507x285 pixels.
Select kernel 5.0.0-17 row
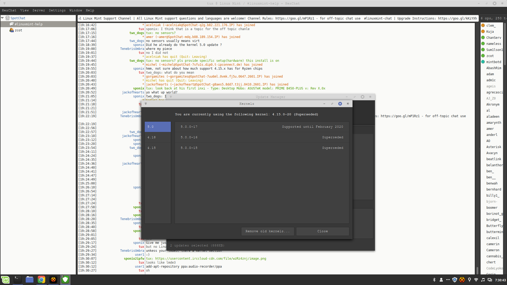tap(262, 127)
